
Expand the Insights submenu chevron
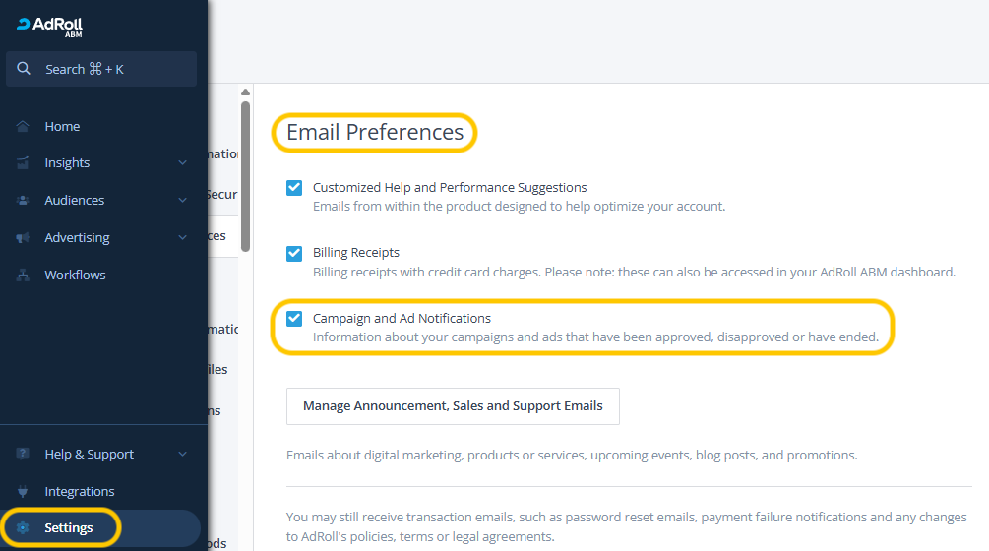point(182,163)
